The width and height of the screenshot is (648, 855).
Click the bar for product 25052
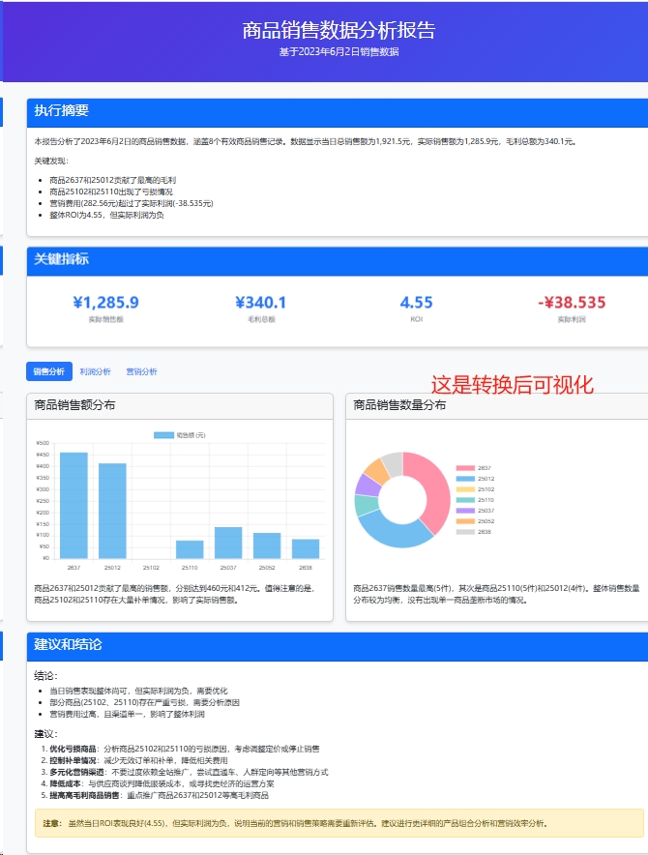(x=267, y=545)
